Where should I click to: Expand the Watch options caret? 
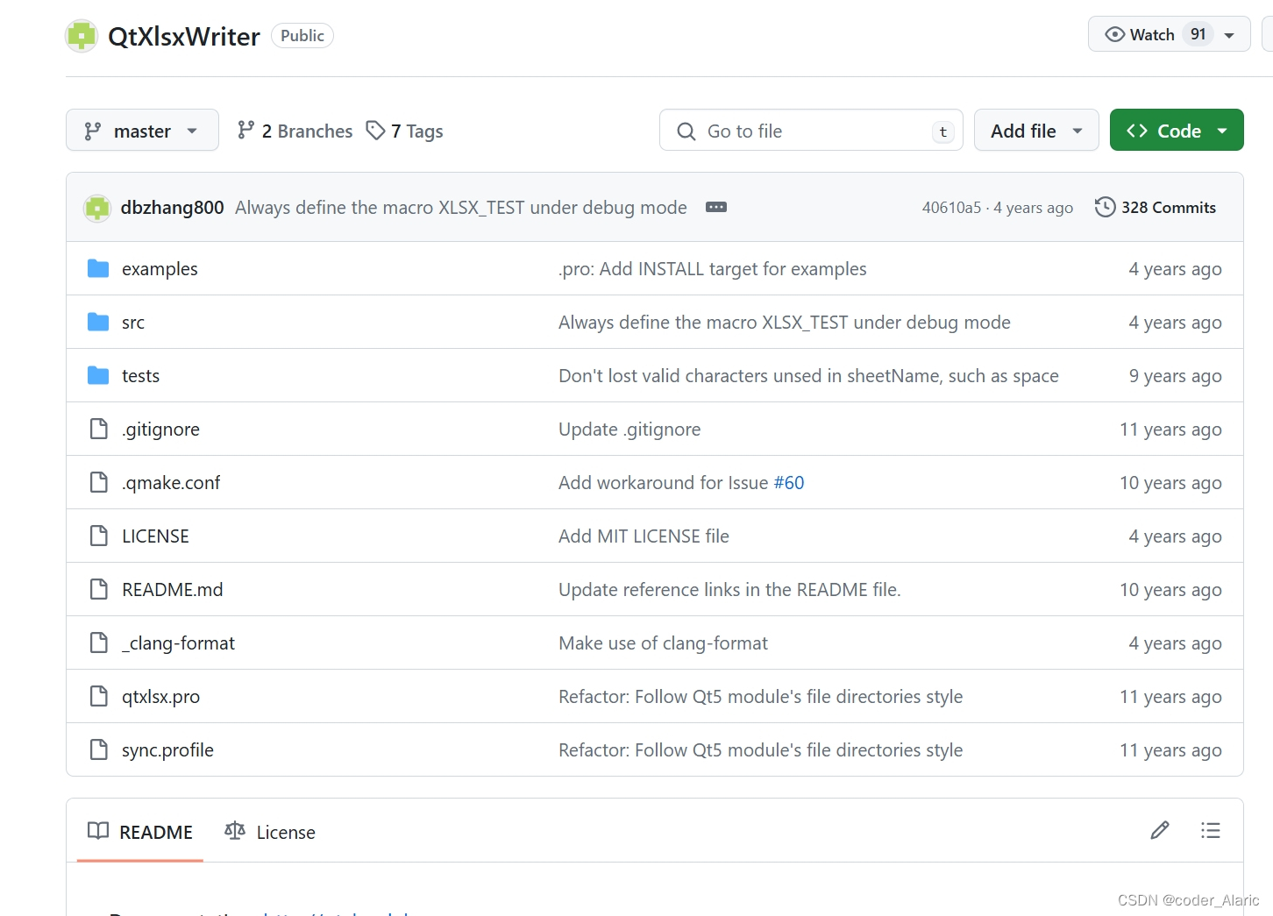point(1229,35)
